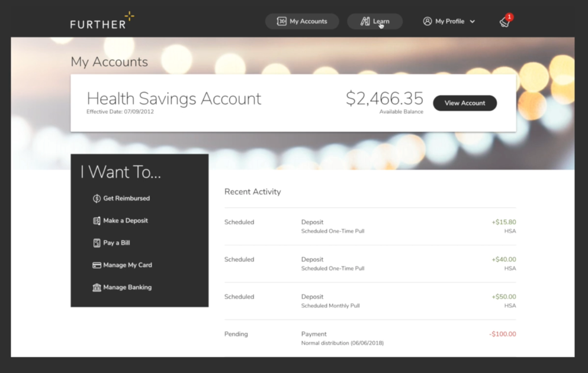Open the +$15.80 scheduled deposit row

click(370, 226)
